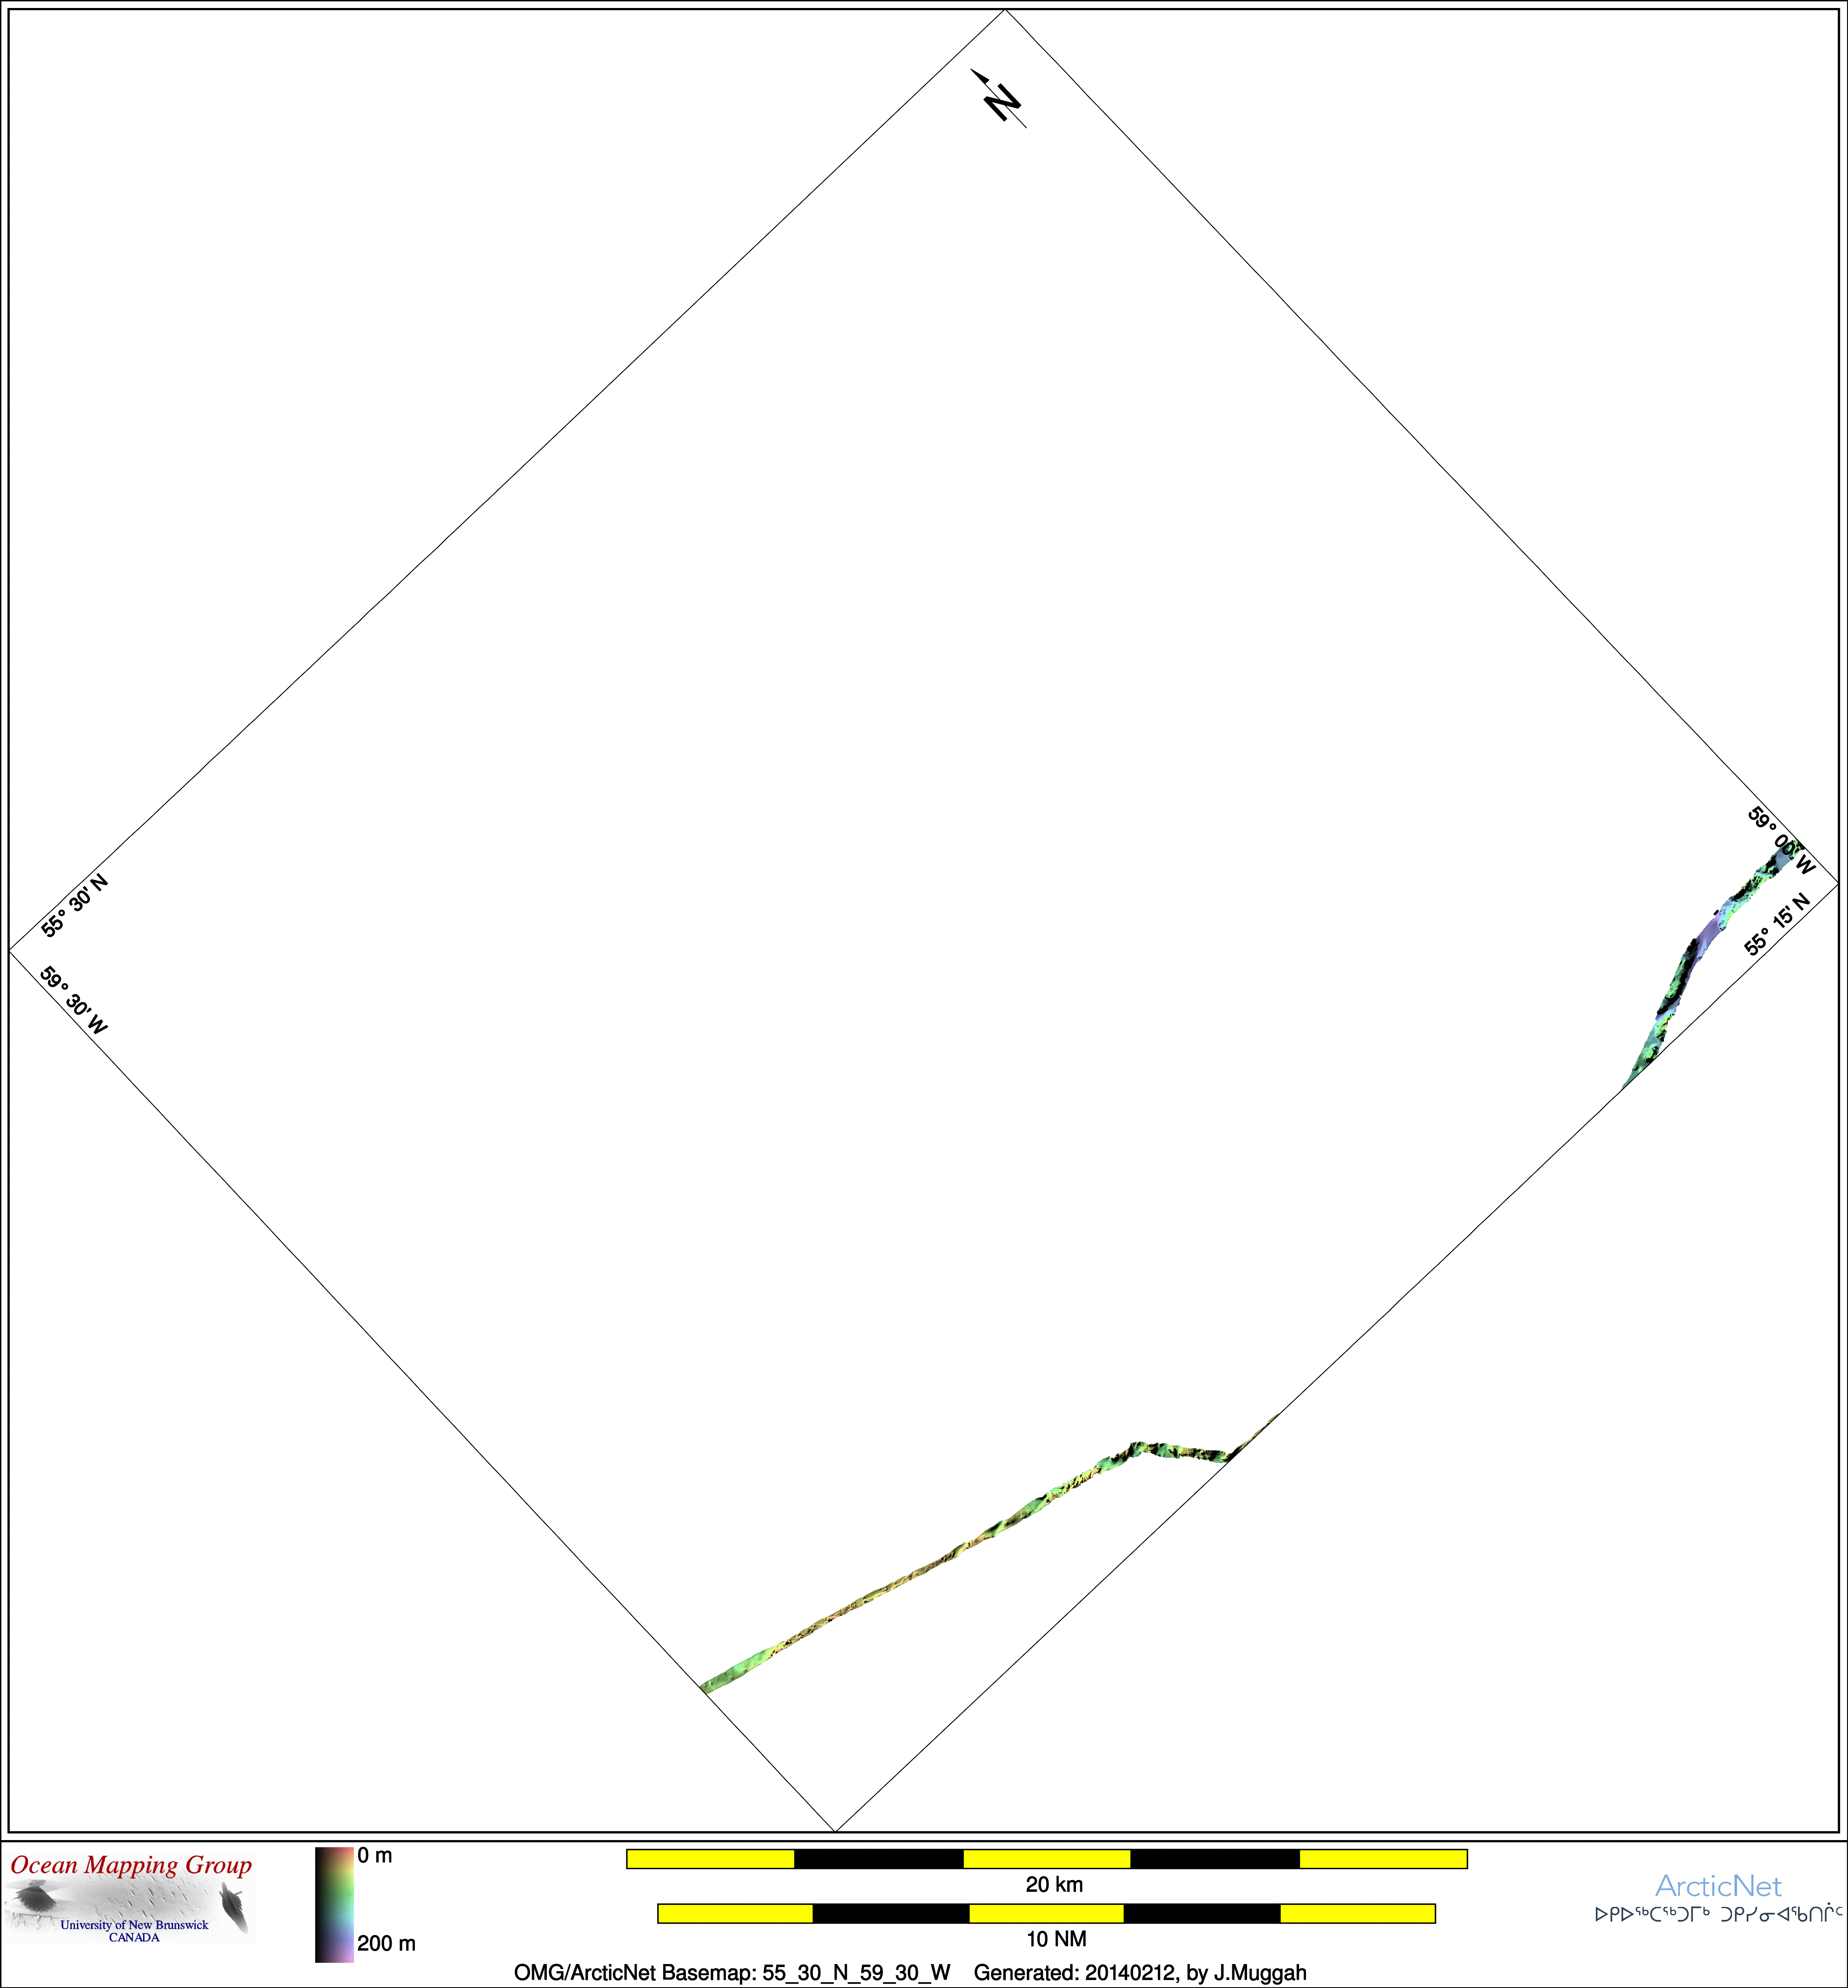This screenshot has width=1848, height=1988.
Task: Click the 10 NM scale bar
Action: coord(1046,1913)
